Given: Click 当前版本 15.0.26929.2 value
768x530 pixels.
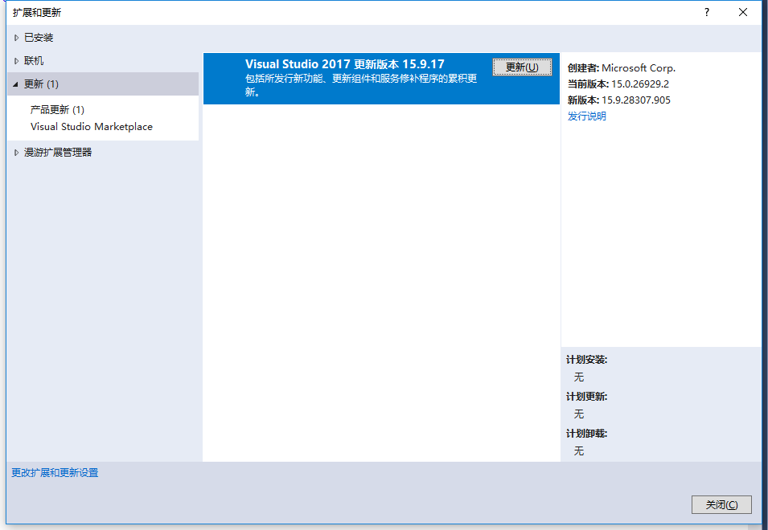Looking at the screenshot, I should coord(640,84).
